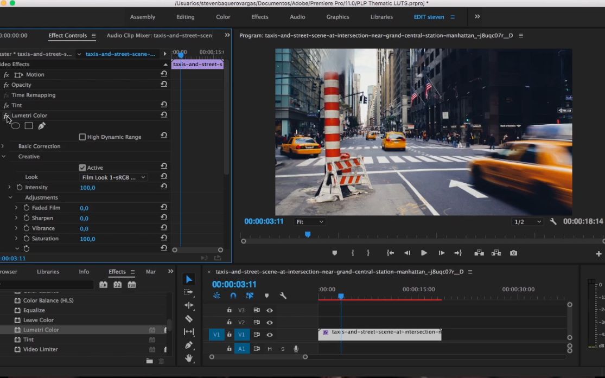Click the Program monitor playhead marker
The image size is (605, 378).
[308, 234]
